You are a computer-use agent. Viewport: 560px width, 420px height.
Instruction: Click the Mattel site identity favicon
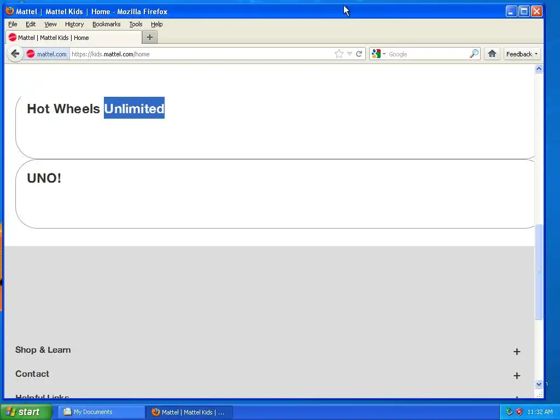31,54
